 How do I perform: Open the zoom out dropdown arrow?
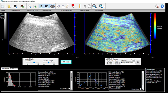pos(104,6)
